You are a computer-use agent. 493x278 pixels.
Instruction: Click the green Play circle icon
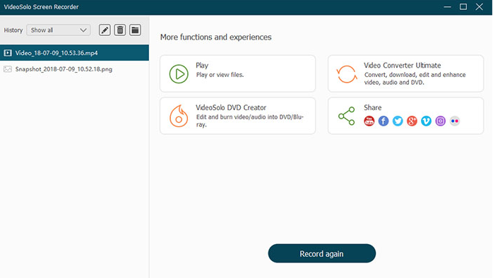tap(179, 74)
